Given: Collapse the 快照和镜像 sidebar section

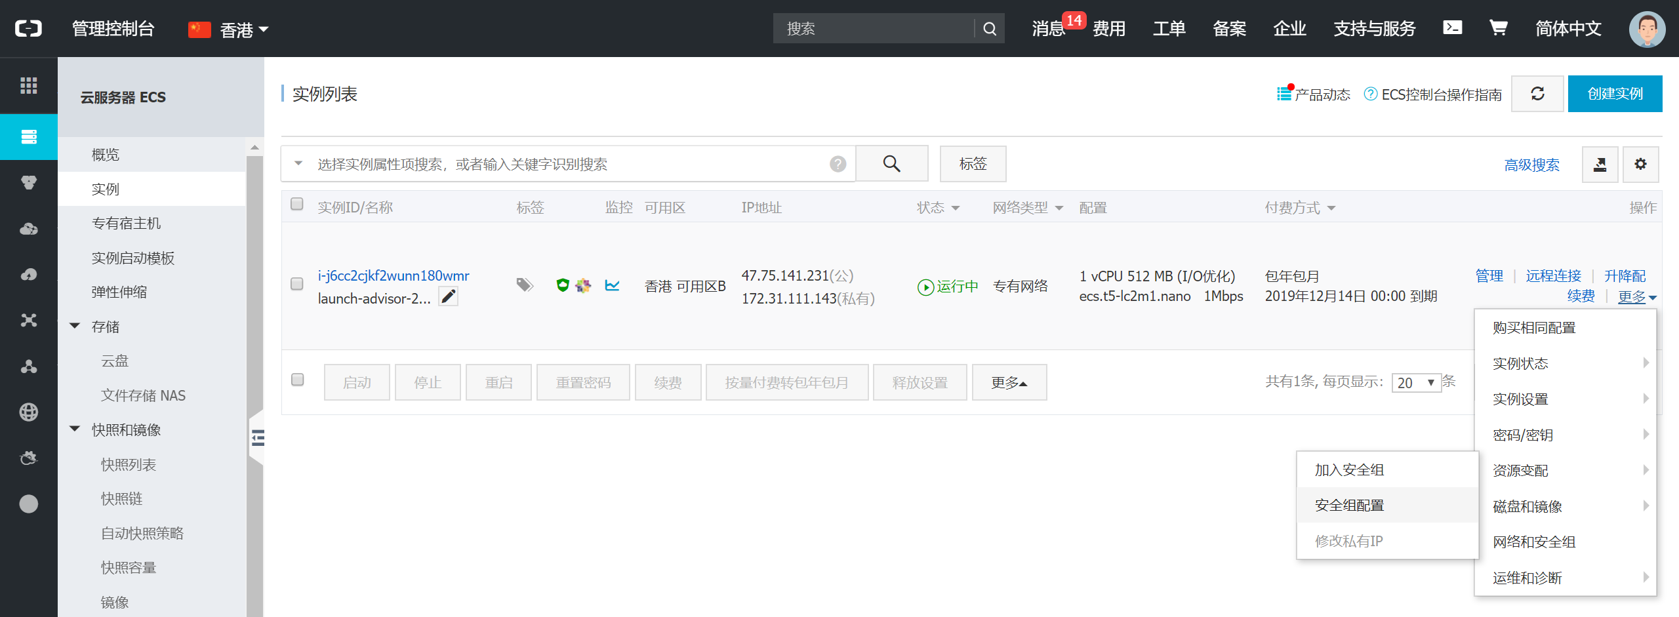Looking at the screenshot, I should (x=75, y=429).
